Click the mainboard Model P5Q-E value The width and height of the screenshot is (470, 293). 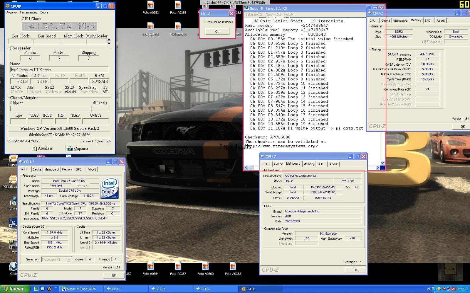click(x=308, y=181)
